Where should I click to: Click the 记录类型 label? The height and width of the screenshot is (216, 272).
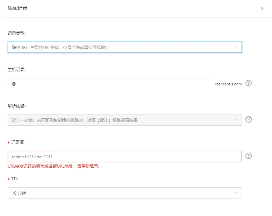point(17,33)
